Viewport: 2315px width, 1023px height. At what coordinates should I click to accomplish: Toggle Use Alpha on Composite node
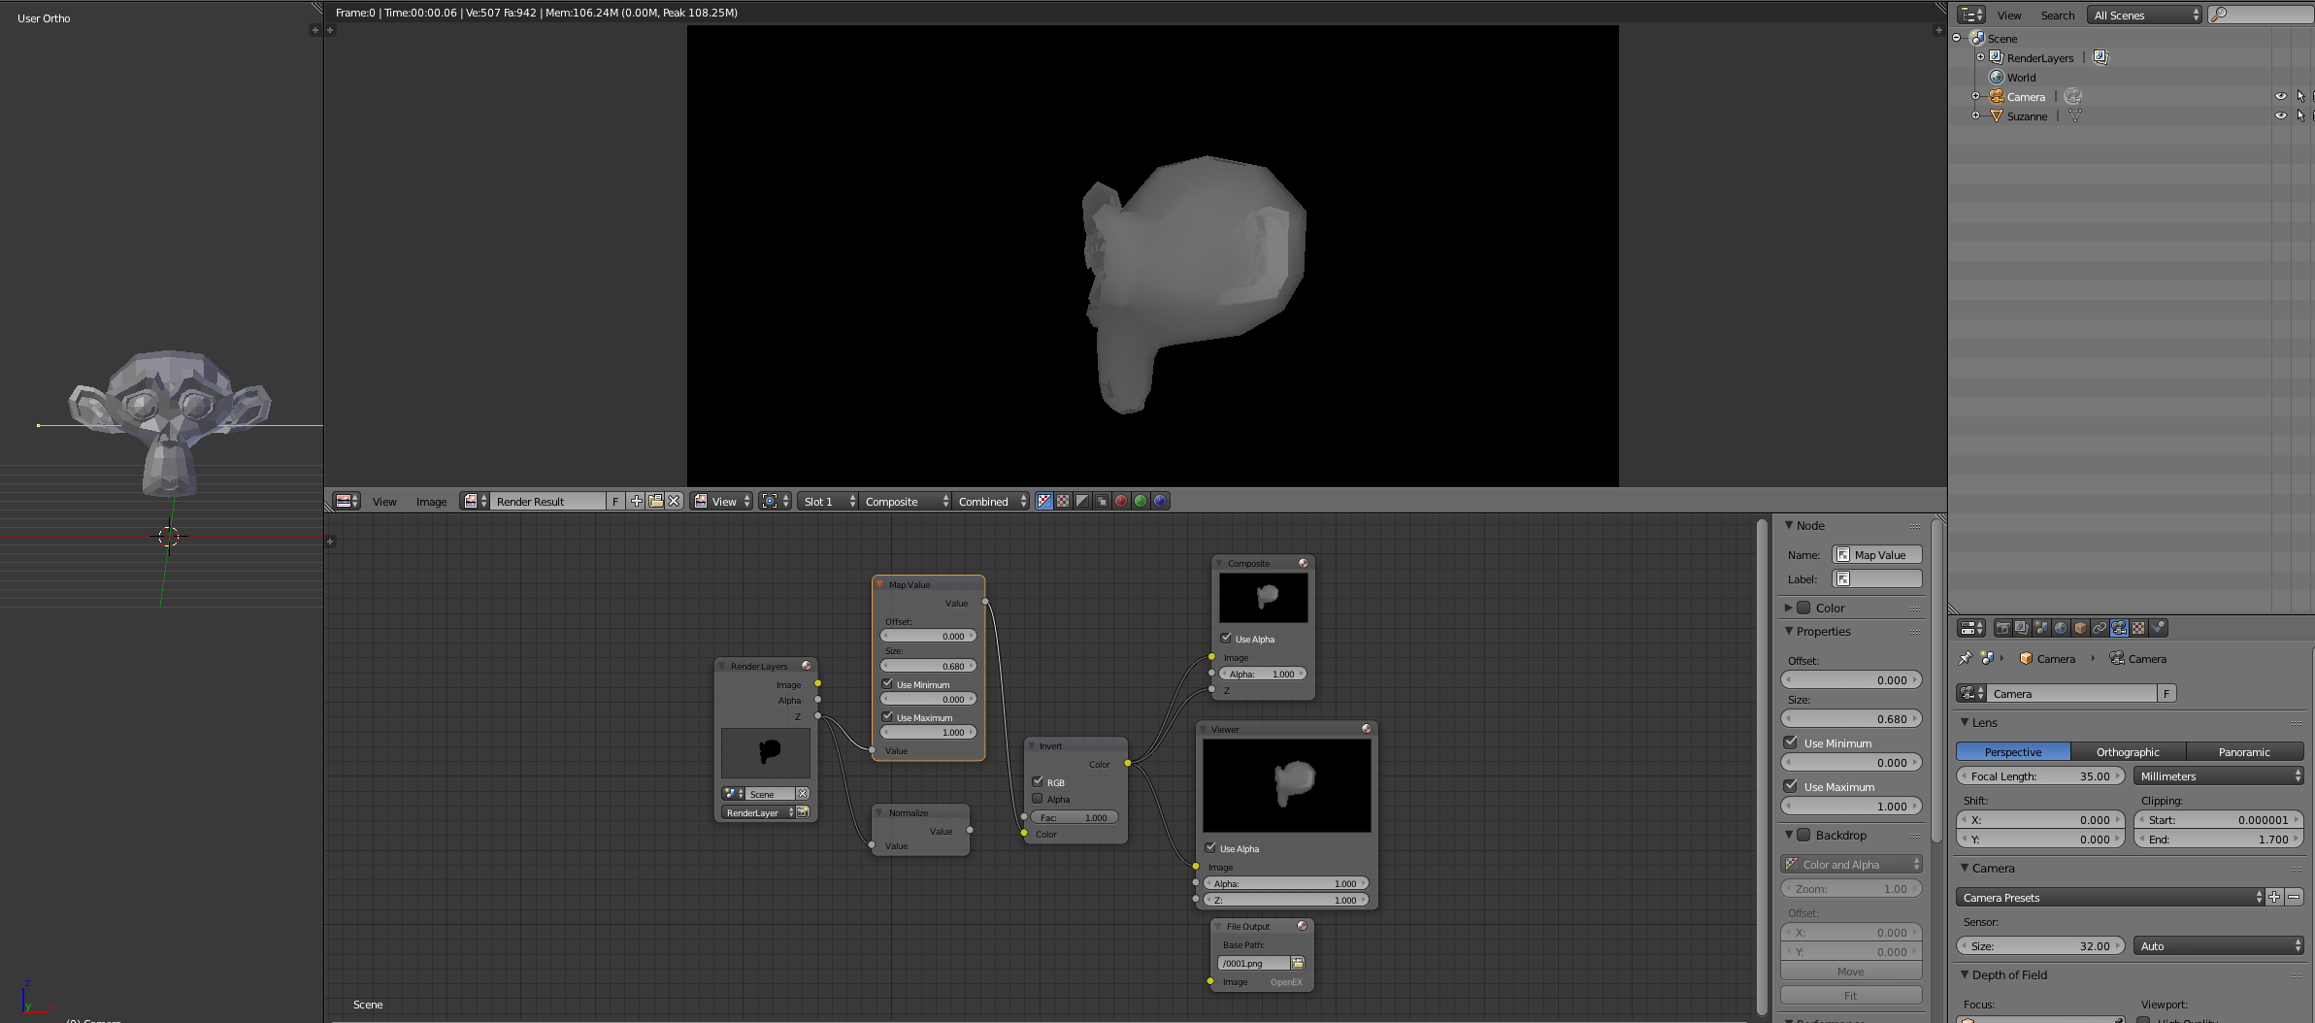pyautogui.click(x=1226, y=638)
